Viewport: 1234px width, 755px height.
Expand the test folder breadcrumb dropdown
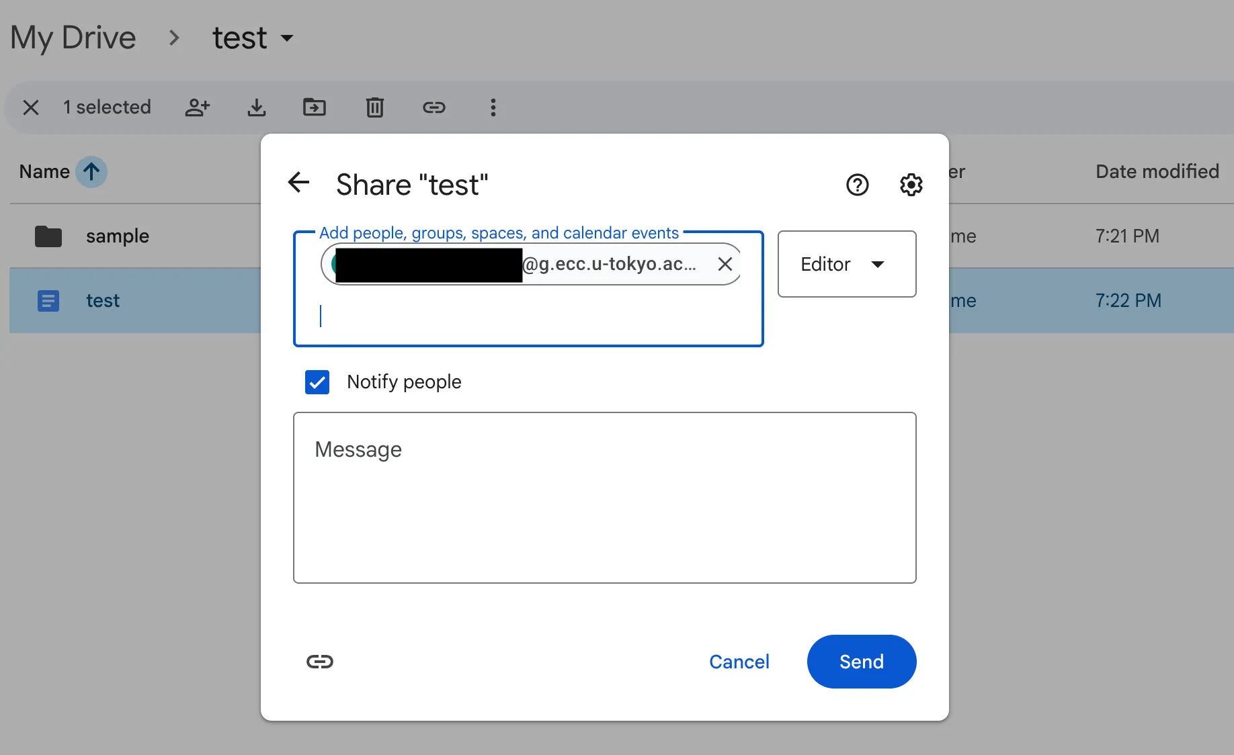click(288, 38)
